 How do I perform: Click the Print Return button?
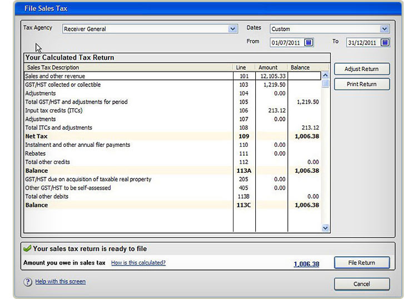pos(361,84)
